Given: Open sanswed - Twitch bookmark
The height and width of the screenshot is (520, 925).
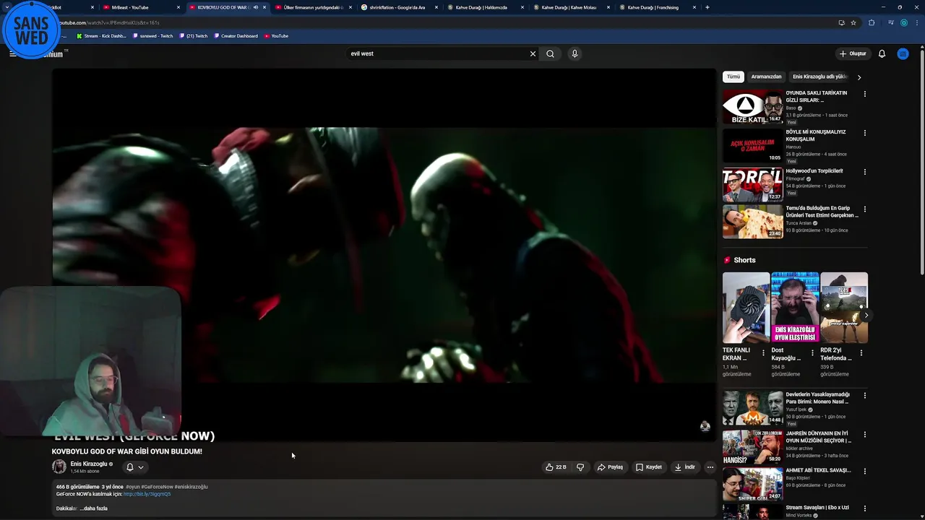Looking at the screenshot, I should 153,36.
